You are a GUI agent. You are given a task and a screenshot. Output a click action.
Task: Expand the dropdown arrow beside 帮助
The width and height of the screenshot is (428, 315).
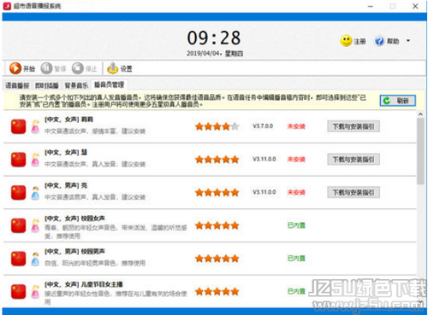[408, 41]
